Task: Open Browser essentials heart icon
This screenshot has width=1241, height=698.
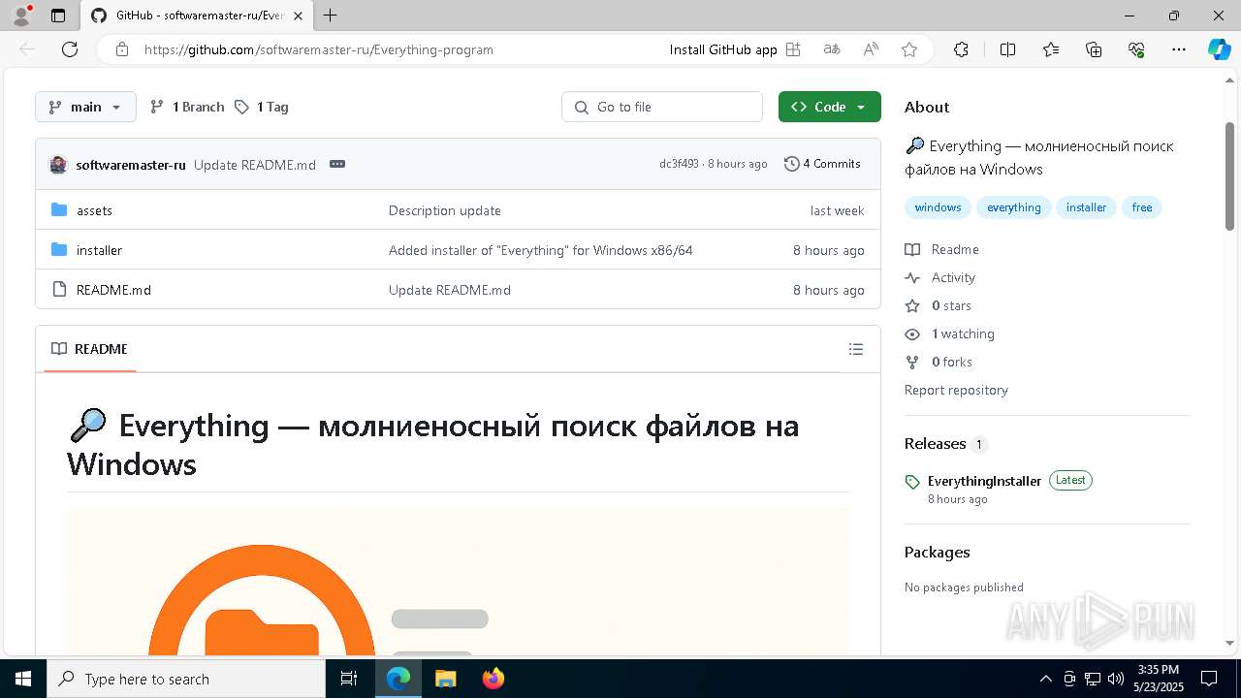Action: [x=1137, y=49]
